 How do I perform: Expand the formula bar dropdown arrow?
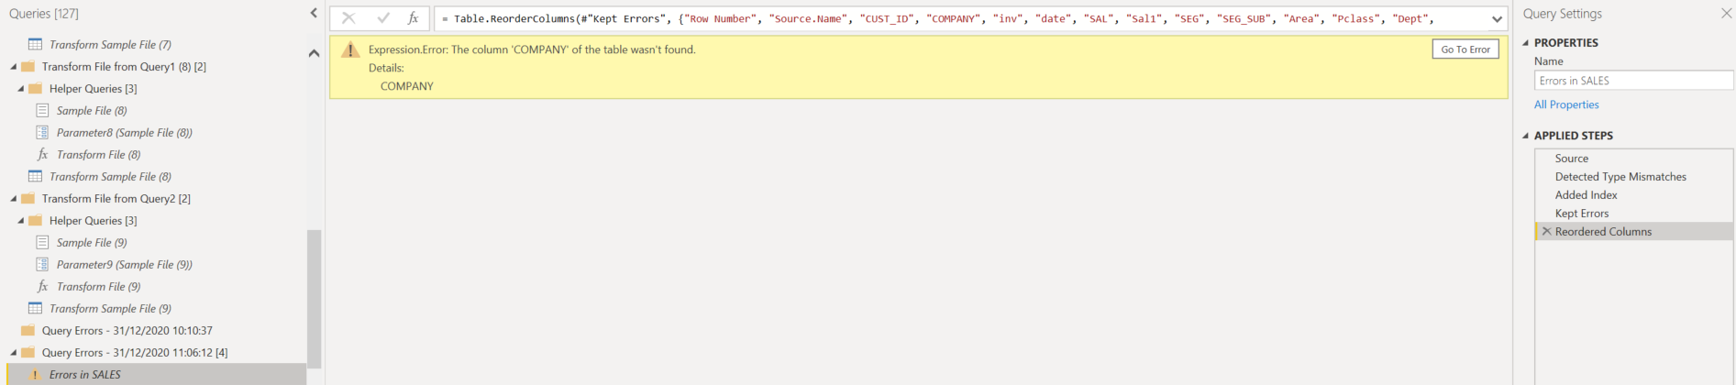click(1497, 19)
